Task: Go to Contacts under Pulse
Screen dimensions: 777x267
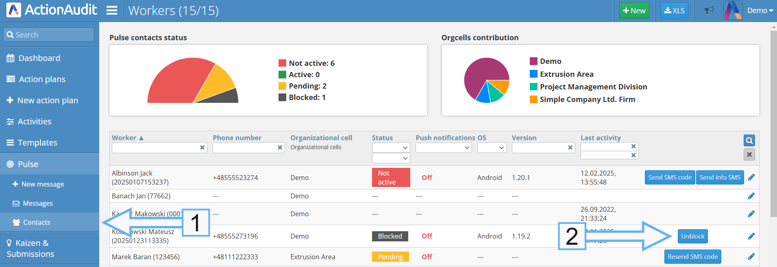Action: pyautogui.click(x=37, y=222)
